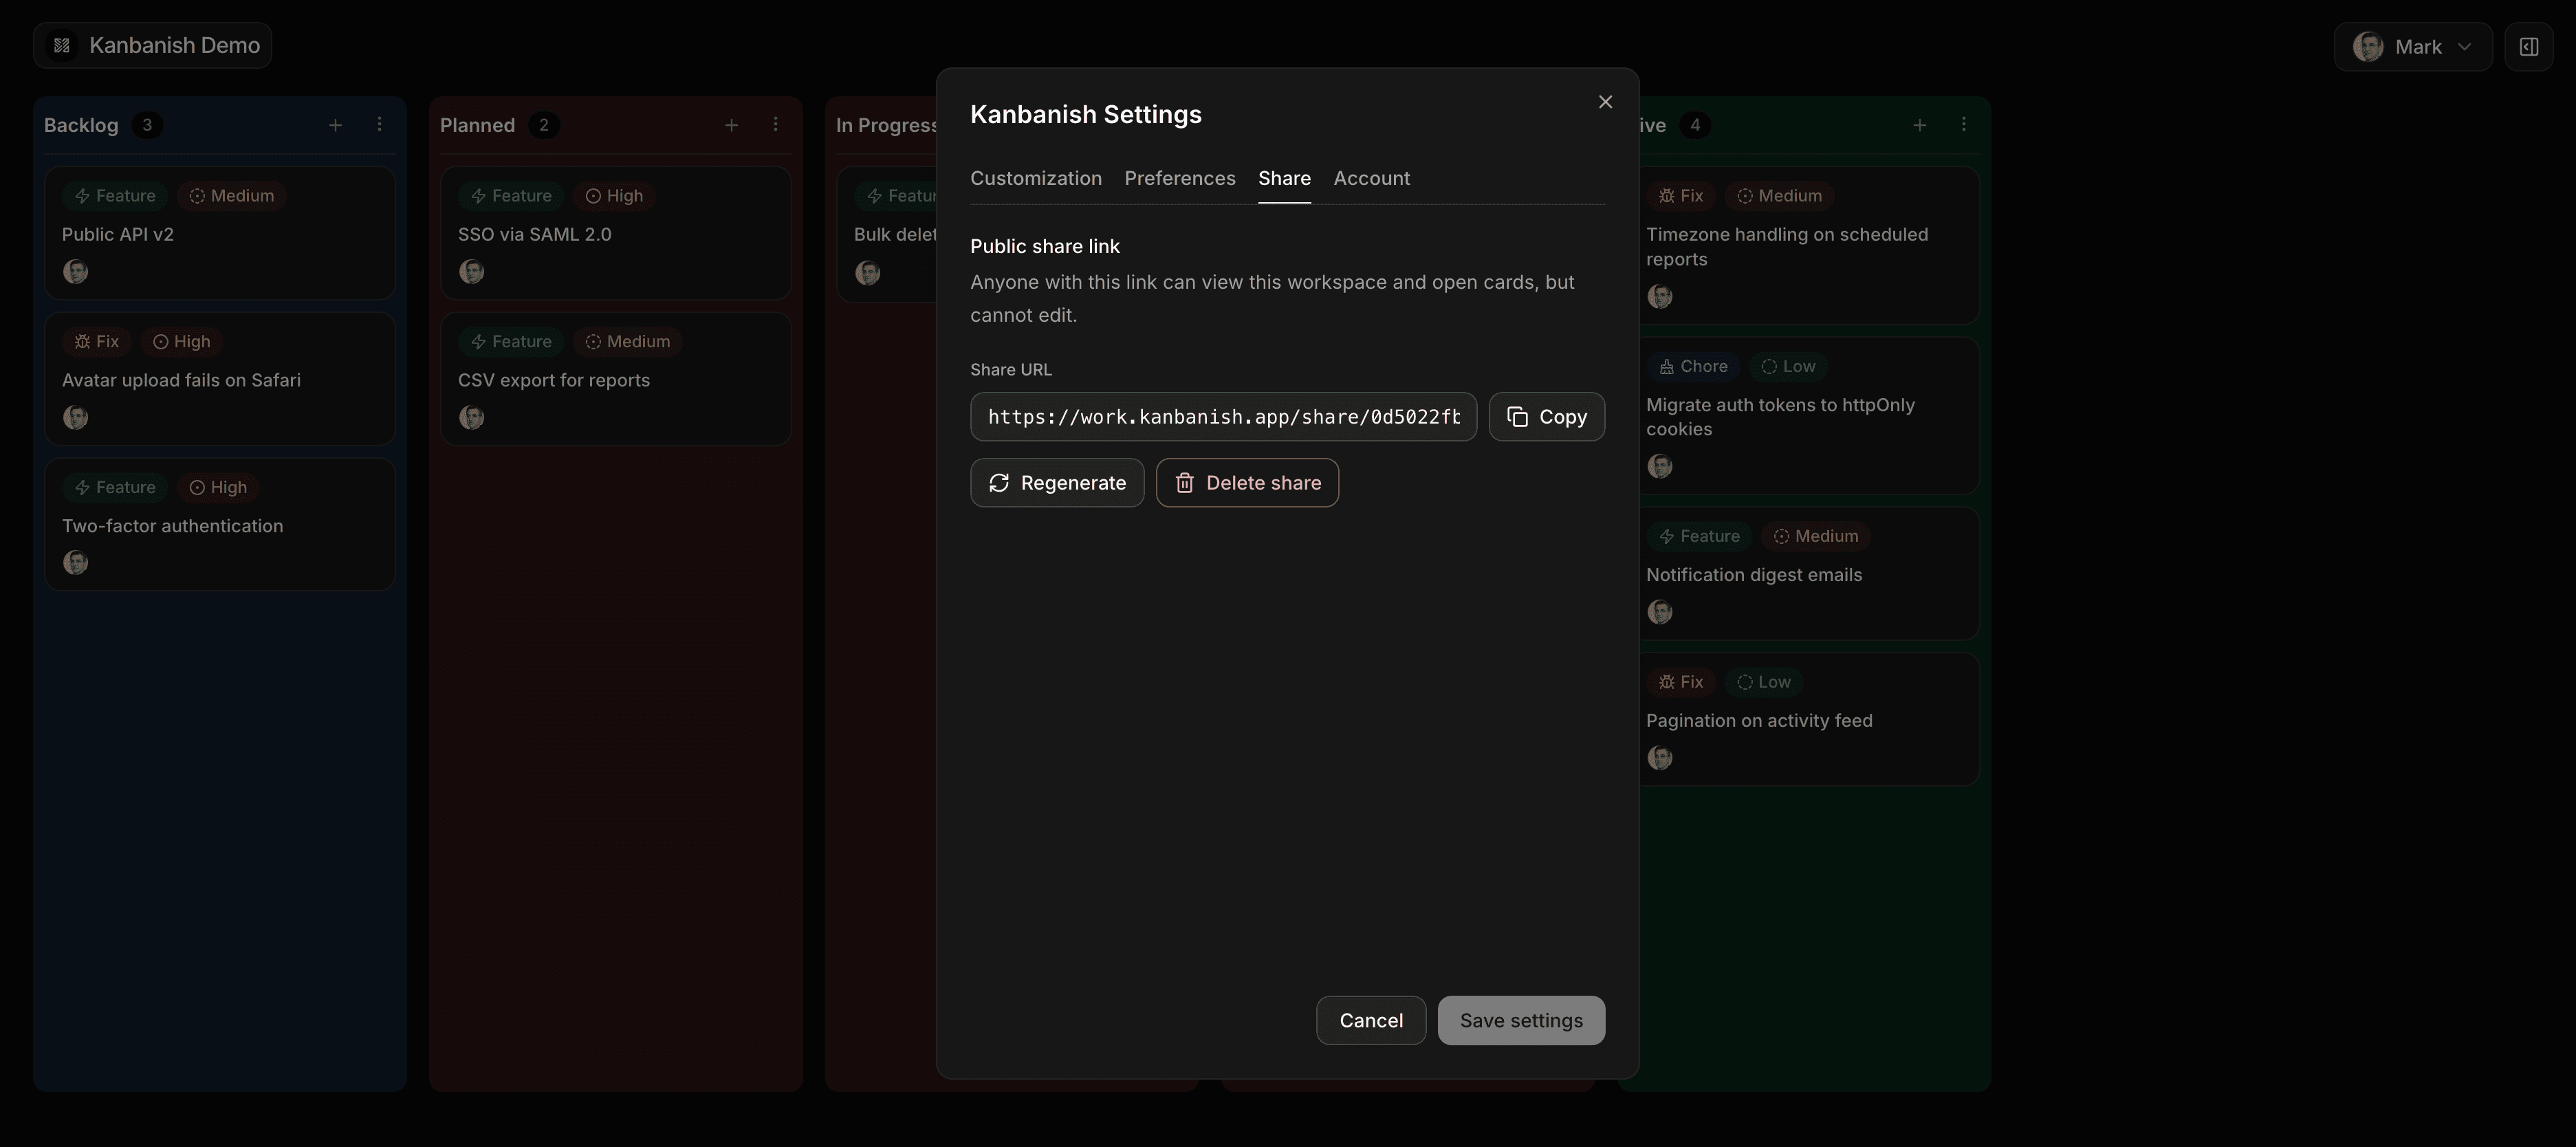Click Medium priority tag on CSV export card
Image resolution: width=2576 pixels, height=1147 pixels.
627,342
